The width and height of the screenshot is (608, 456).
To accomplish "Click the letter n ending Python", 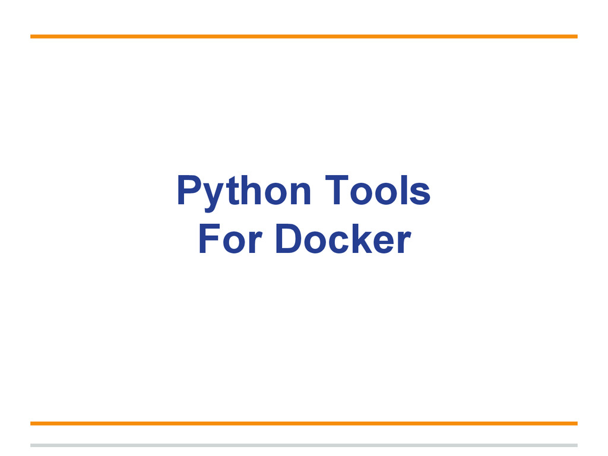I will tap(300, 194).
